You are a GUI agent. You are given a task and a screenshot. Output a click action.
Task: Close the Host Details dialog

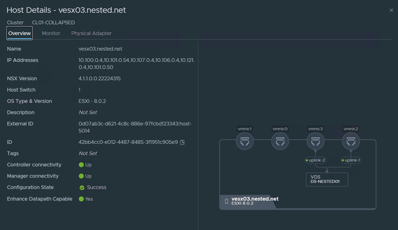[x=391, y=10]
